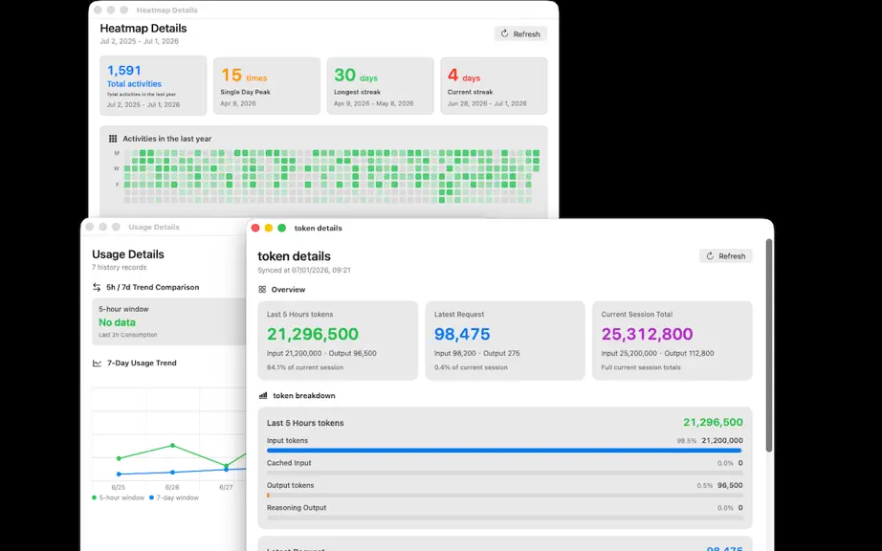Click the 5-hour window legend entry
Image resolution: width=882 pixels, height=551 pixels.
(x=118, y=497)
